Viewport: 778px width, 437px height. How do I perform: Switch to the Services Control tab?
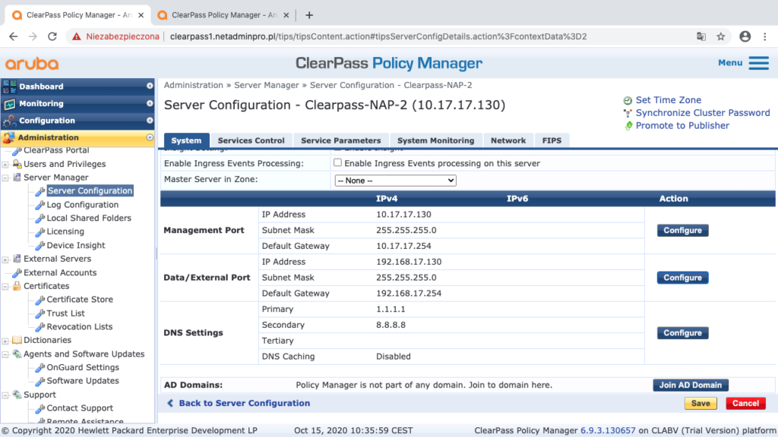251,140
